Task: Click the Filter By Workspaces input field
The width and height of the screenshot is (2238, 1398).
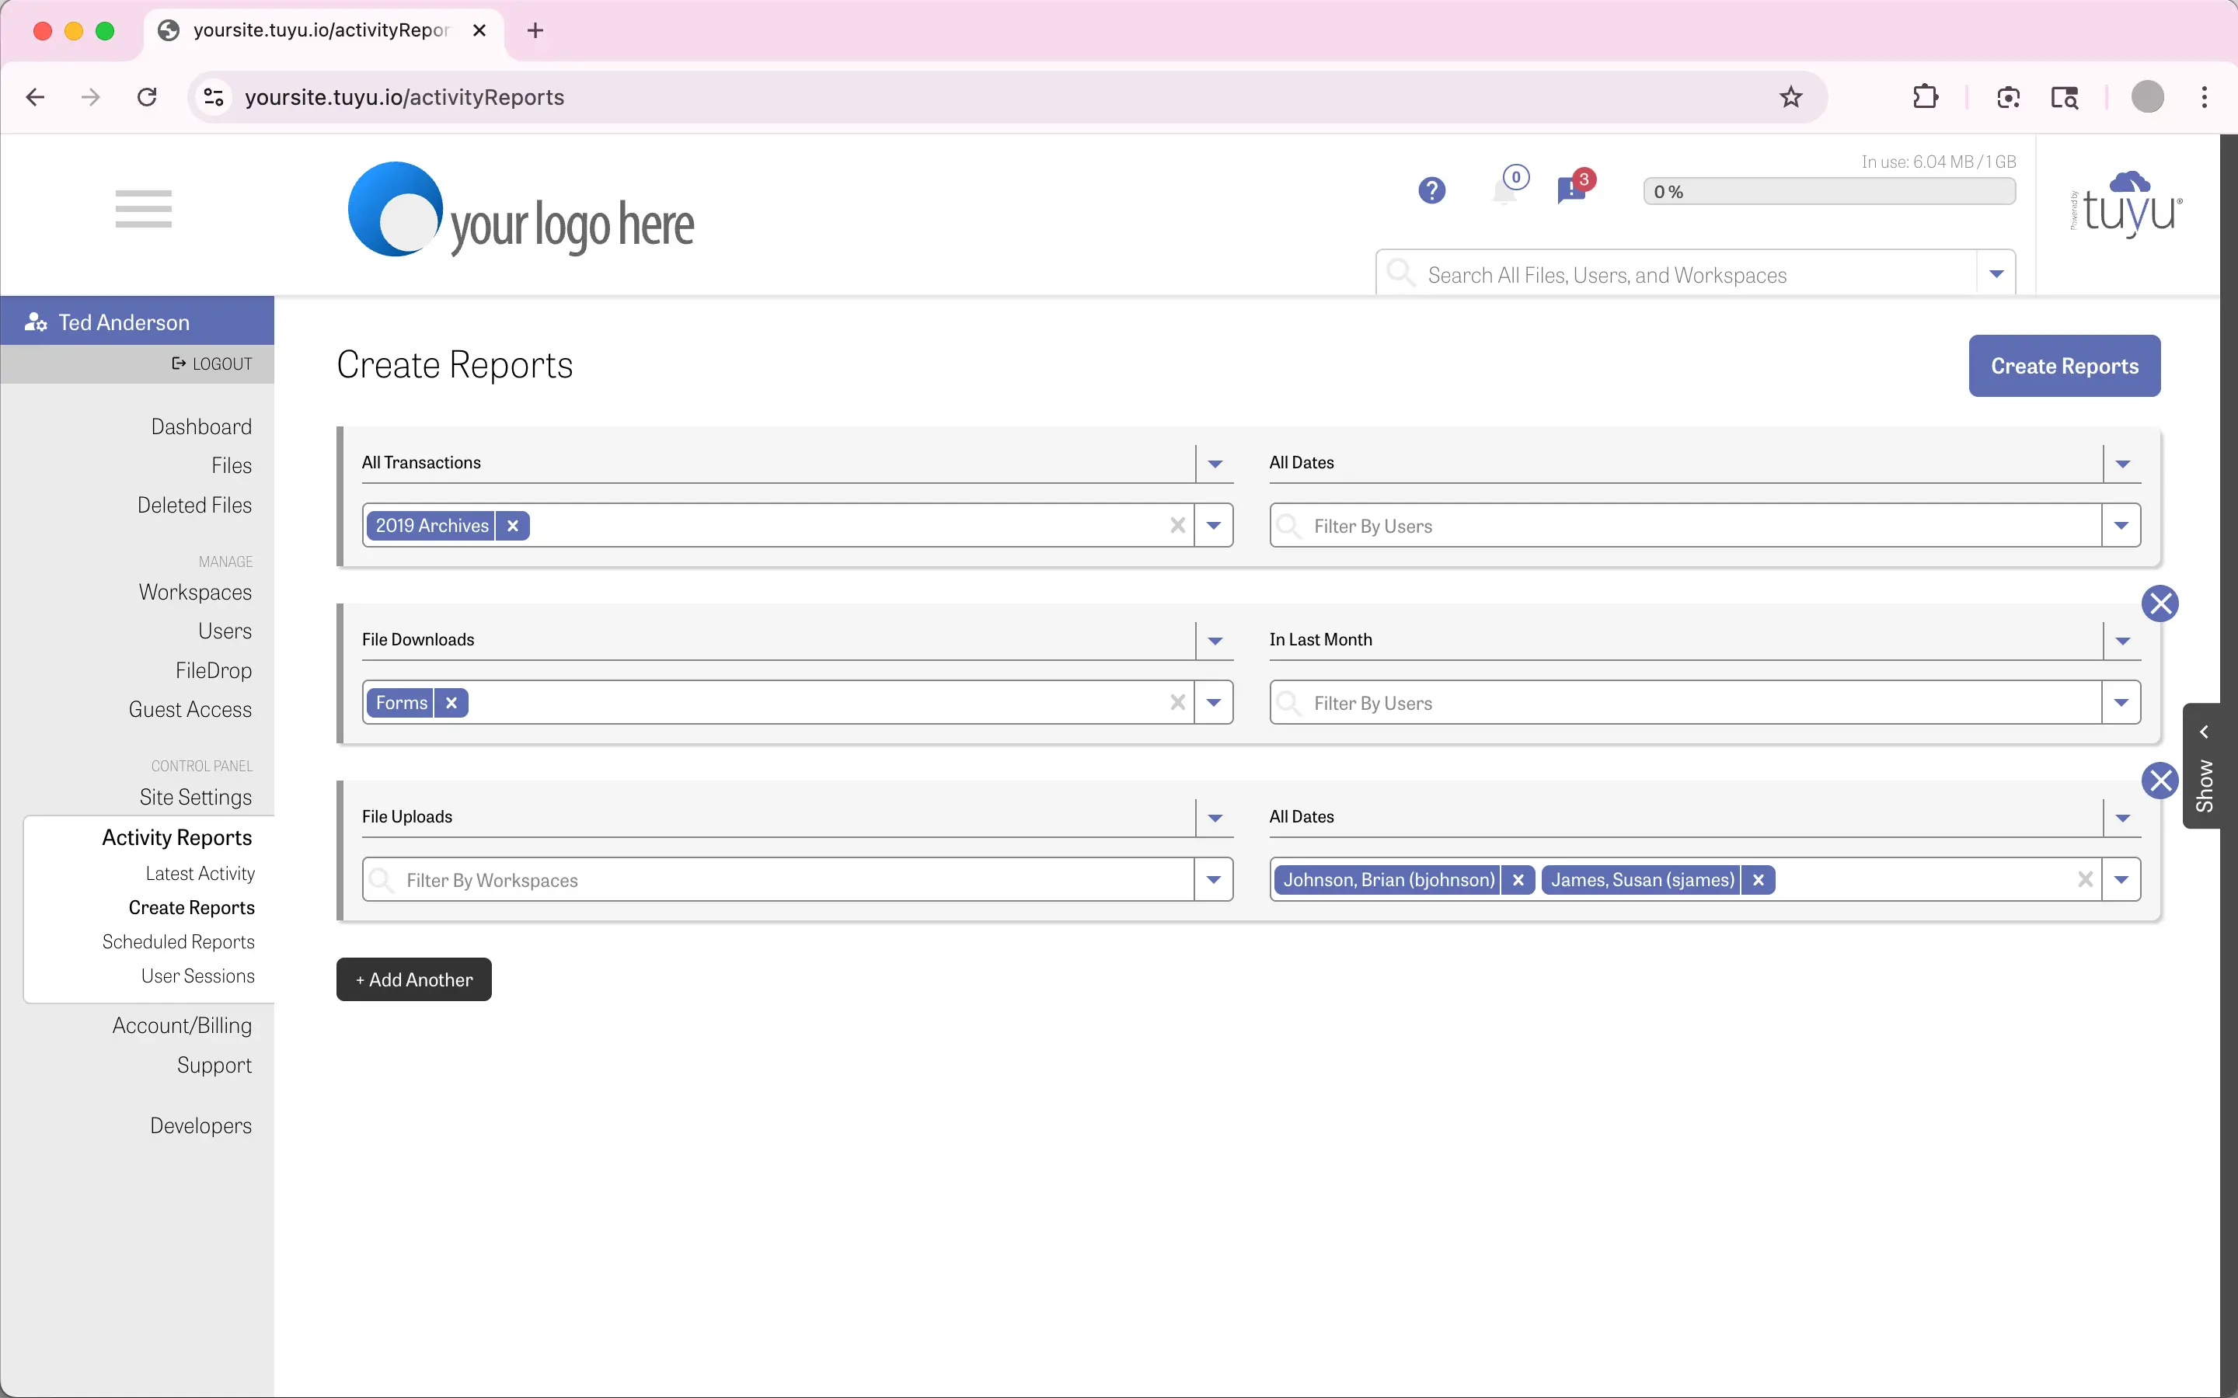Action: (x=777, y=880)
